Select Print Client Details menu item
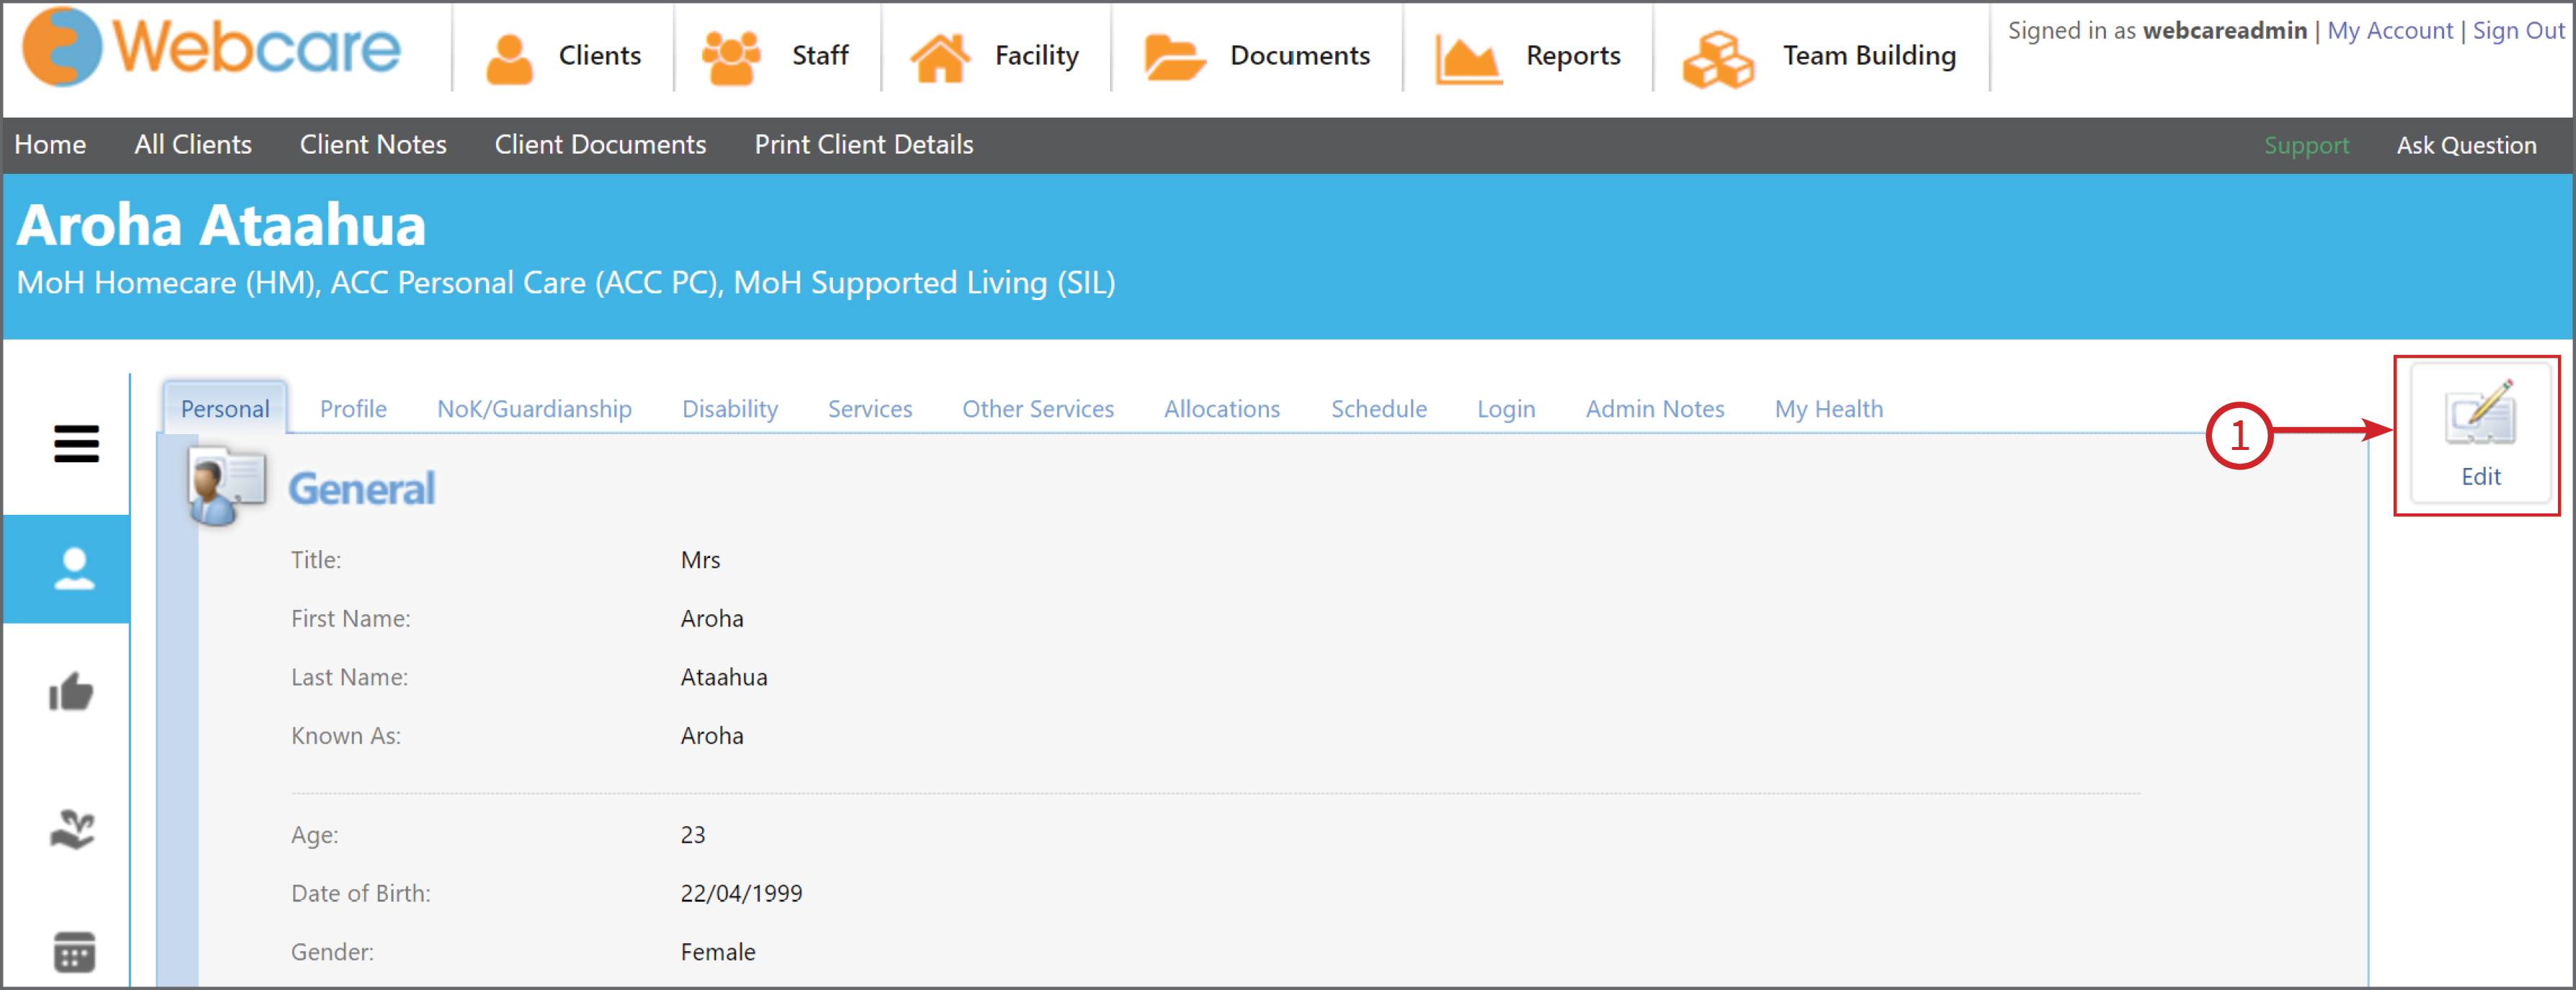Viewport: 2576px width, 990px height. point(863,144)
